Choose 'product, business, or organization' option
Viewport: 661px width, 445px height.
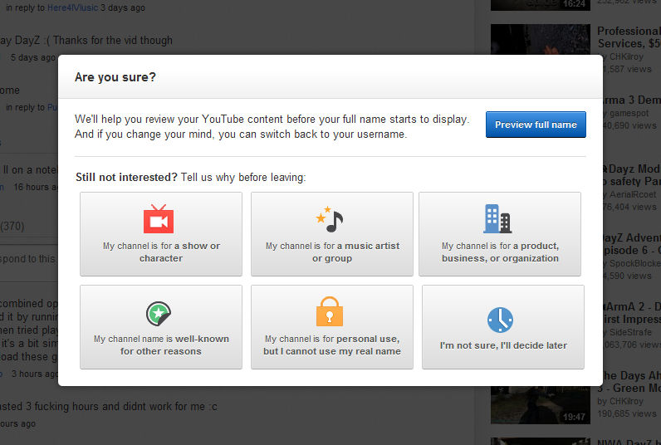[500, 234]
